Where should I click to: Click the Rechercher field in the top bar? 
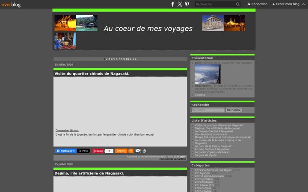point(215,4)
